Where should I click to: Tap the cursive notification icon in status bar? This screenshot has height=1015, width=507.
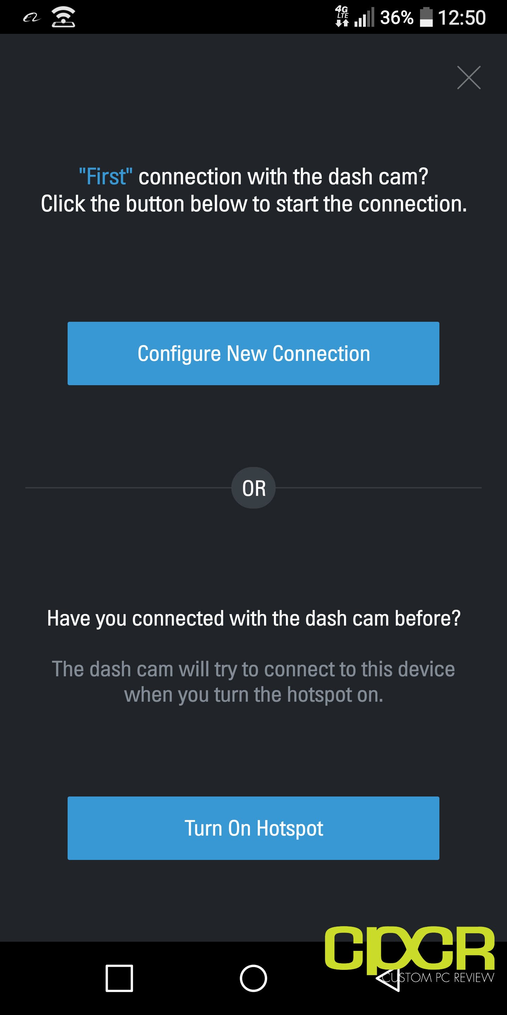[x=31, y=18]
